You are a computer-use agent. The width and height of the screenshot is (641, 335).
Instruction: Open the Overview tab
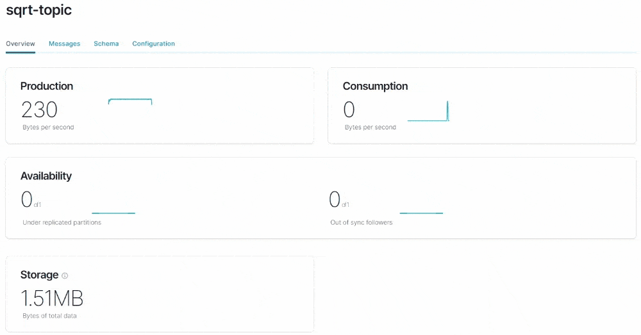tap(21, 44)
